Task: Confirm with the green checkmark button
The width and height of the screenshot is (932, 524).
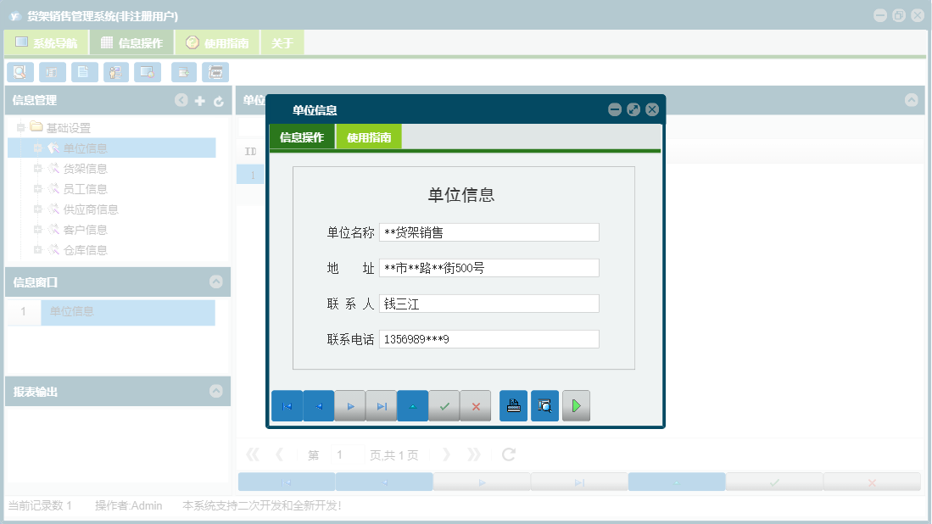Action: point(444,405)
